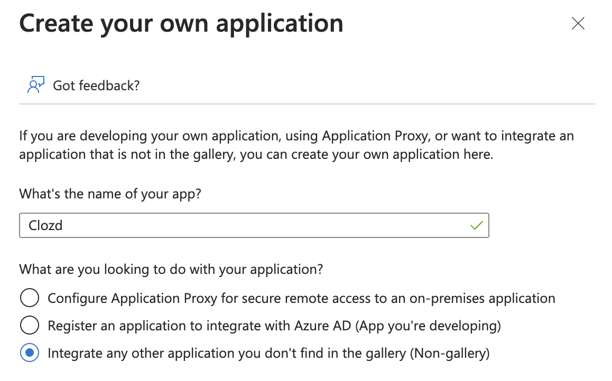This screenshot has width=612, height=381.
Task: Click the '(App you're developing)' text
Action: click(x=429, y=326)
